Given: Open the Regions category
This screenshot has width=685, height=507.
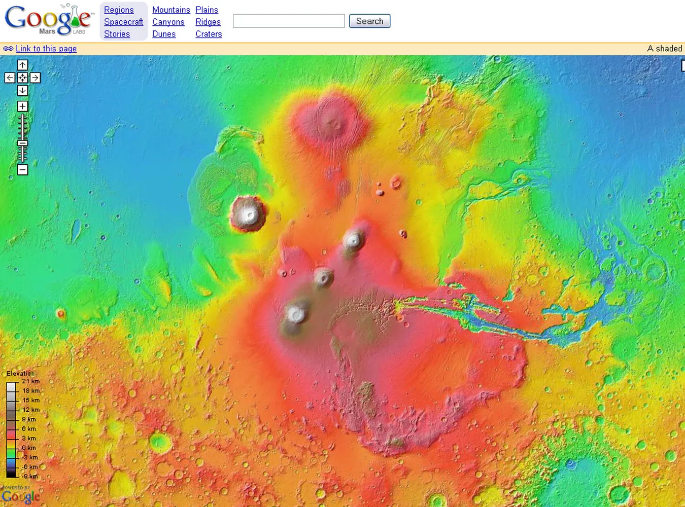Looking at the screenshot, I should [x=119, y=10].
